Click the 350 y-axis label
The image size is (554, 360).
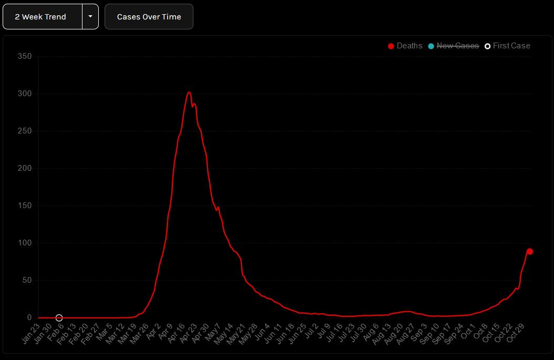(x=25, y=56)
